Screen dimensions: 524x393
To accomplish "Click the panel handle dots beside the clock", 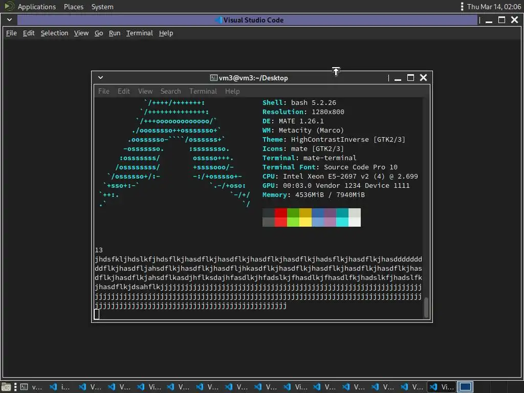I will (462, 7).
